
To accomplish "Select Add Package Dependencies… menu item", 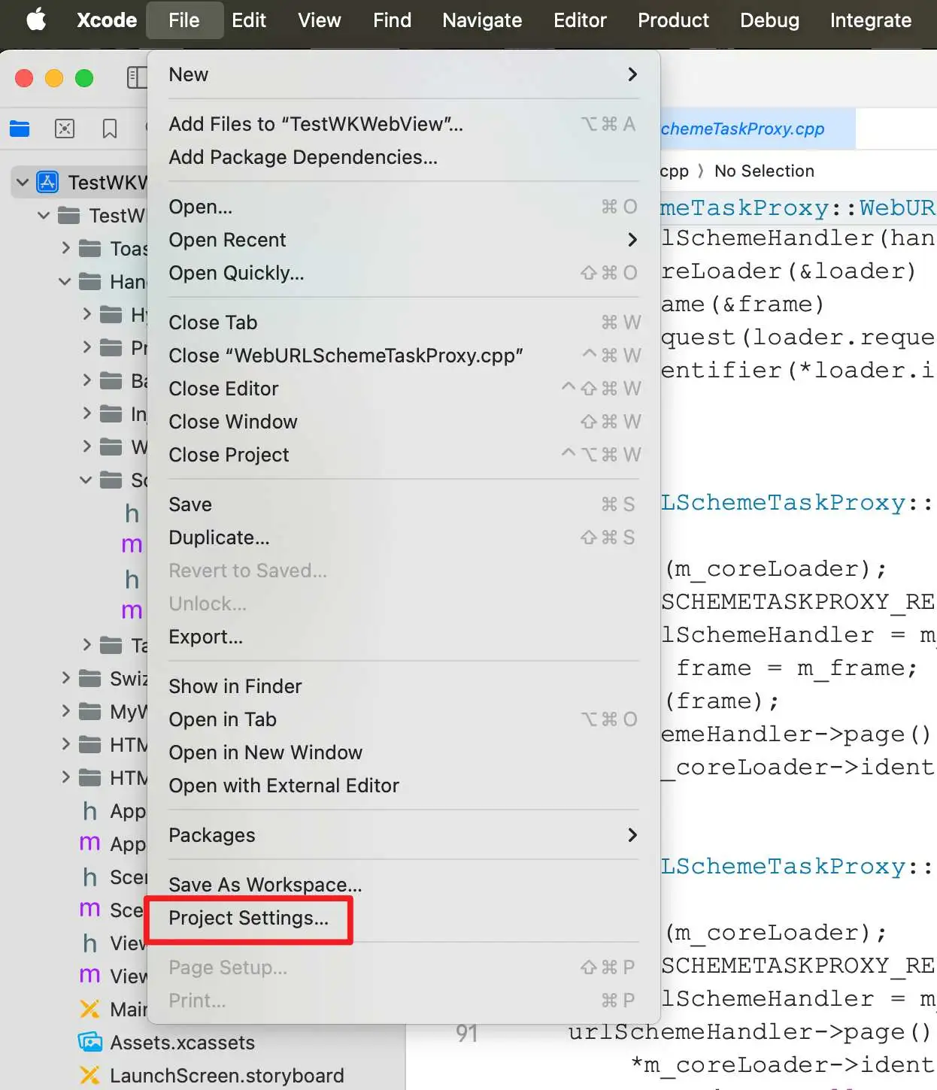I will pyautogui.click(x=302, y=157).
